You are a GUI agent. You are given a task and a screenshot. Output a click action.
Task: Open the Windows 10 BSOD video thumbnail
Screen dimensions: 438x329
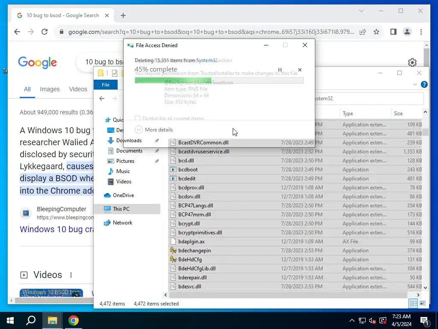51,293
